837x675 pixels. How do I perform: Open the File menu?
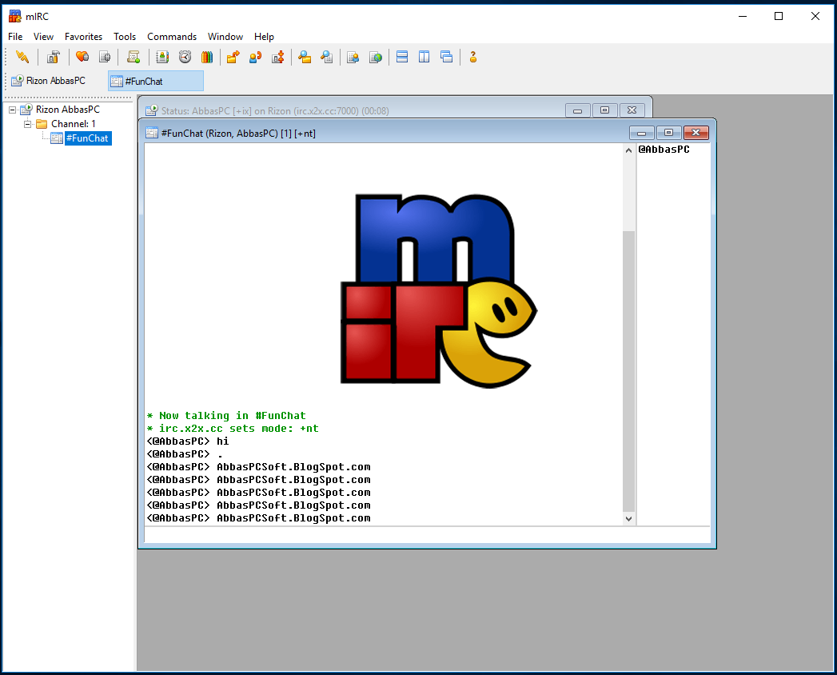pyautogui.click(x=15, y=36)
